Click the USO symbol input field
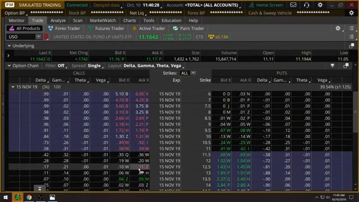 click(x=21, y=36)
